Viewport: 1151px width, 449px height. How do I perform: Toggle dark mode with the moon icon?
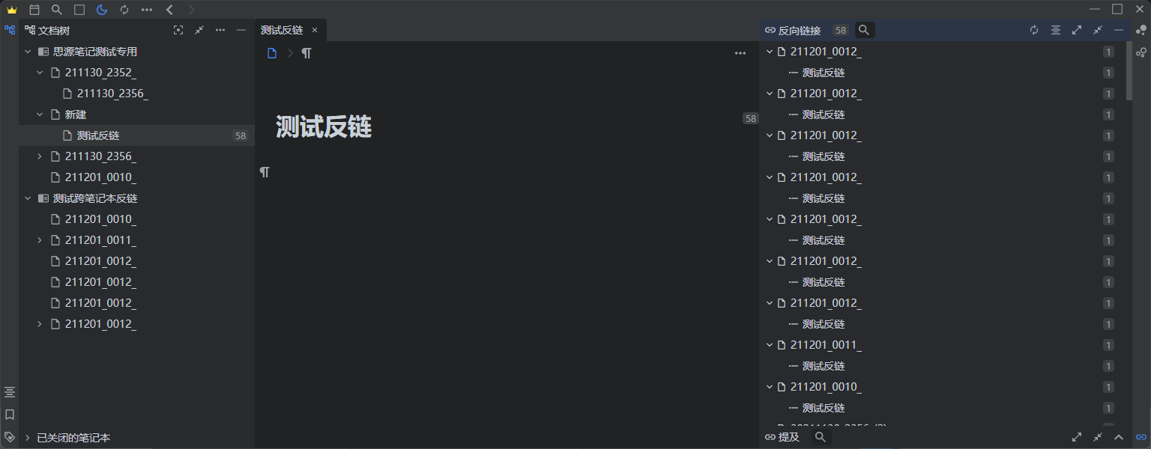coord(102,10)
